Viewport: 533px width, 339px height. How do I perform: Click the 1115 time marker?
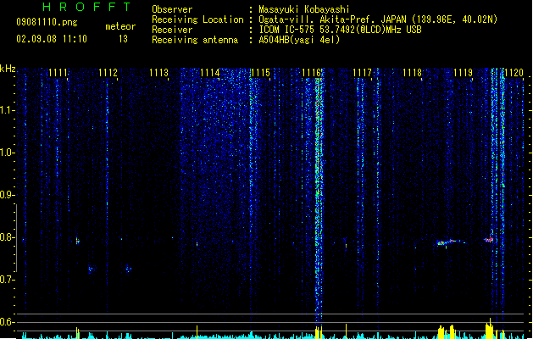coord(260,73)
